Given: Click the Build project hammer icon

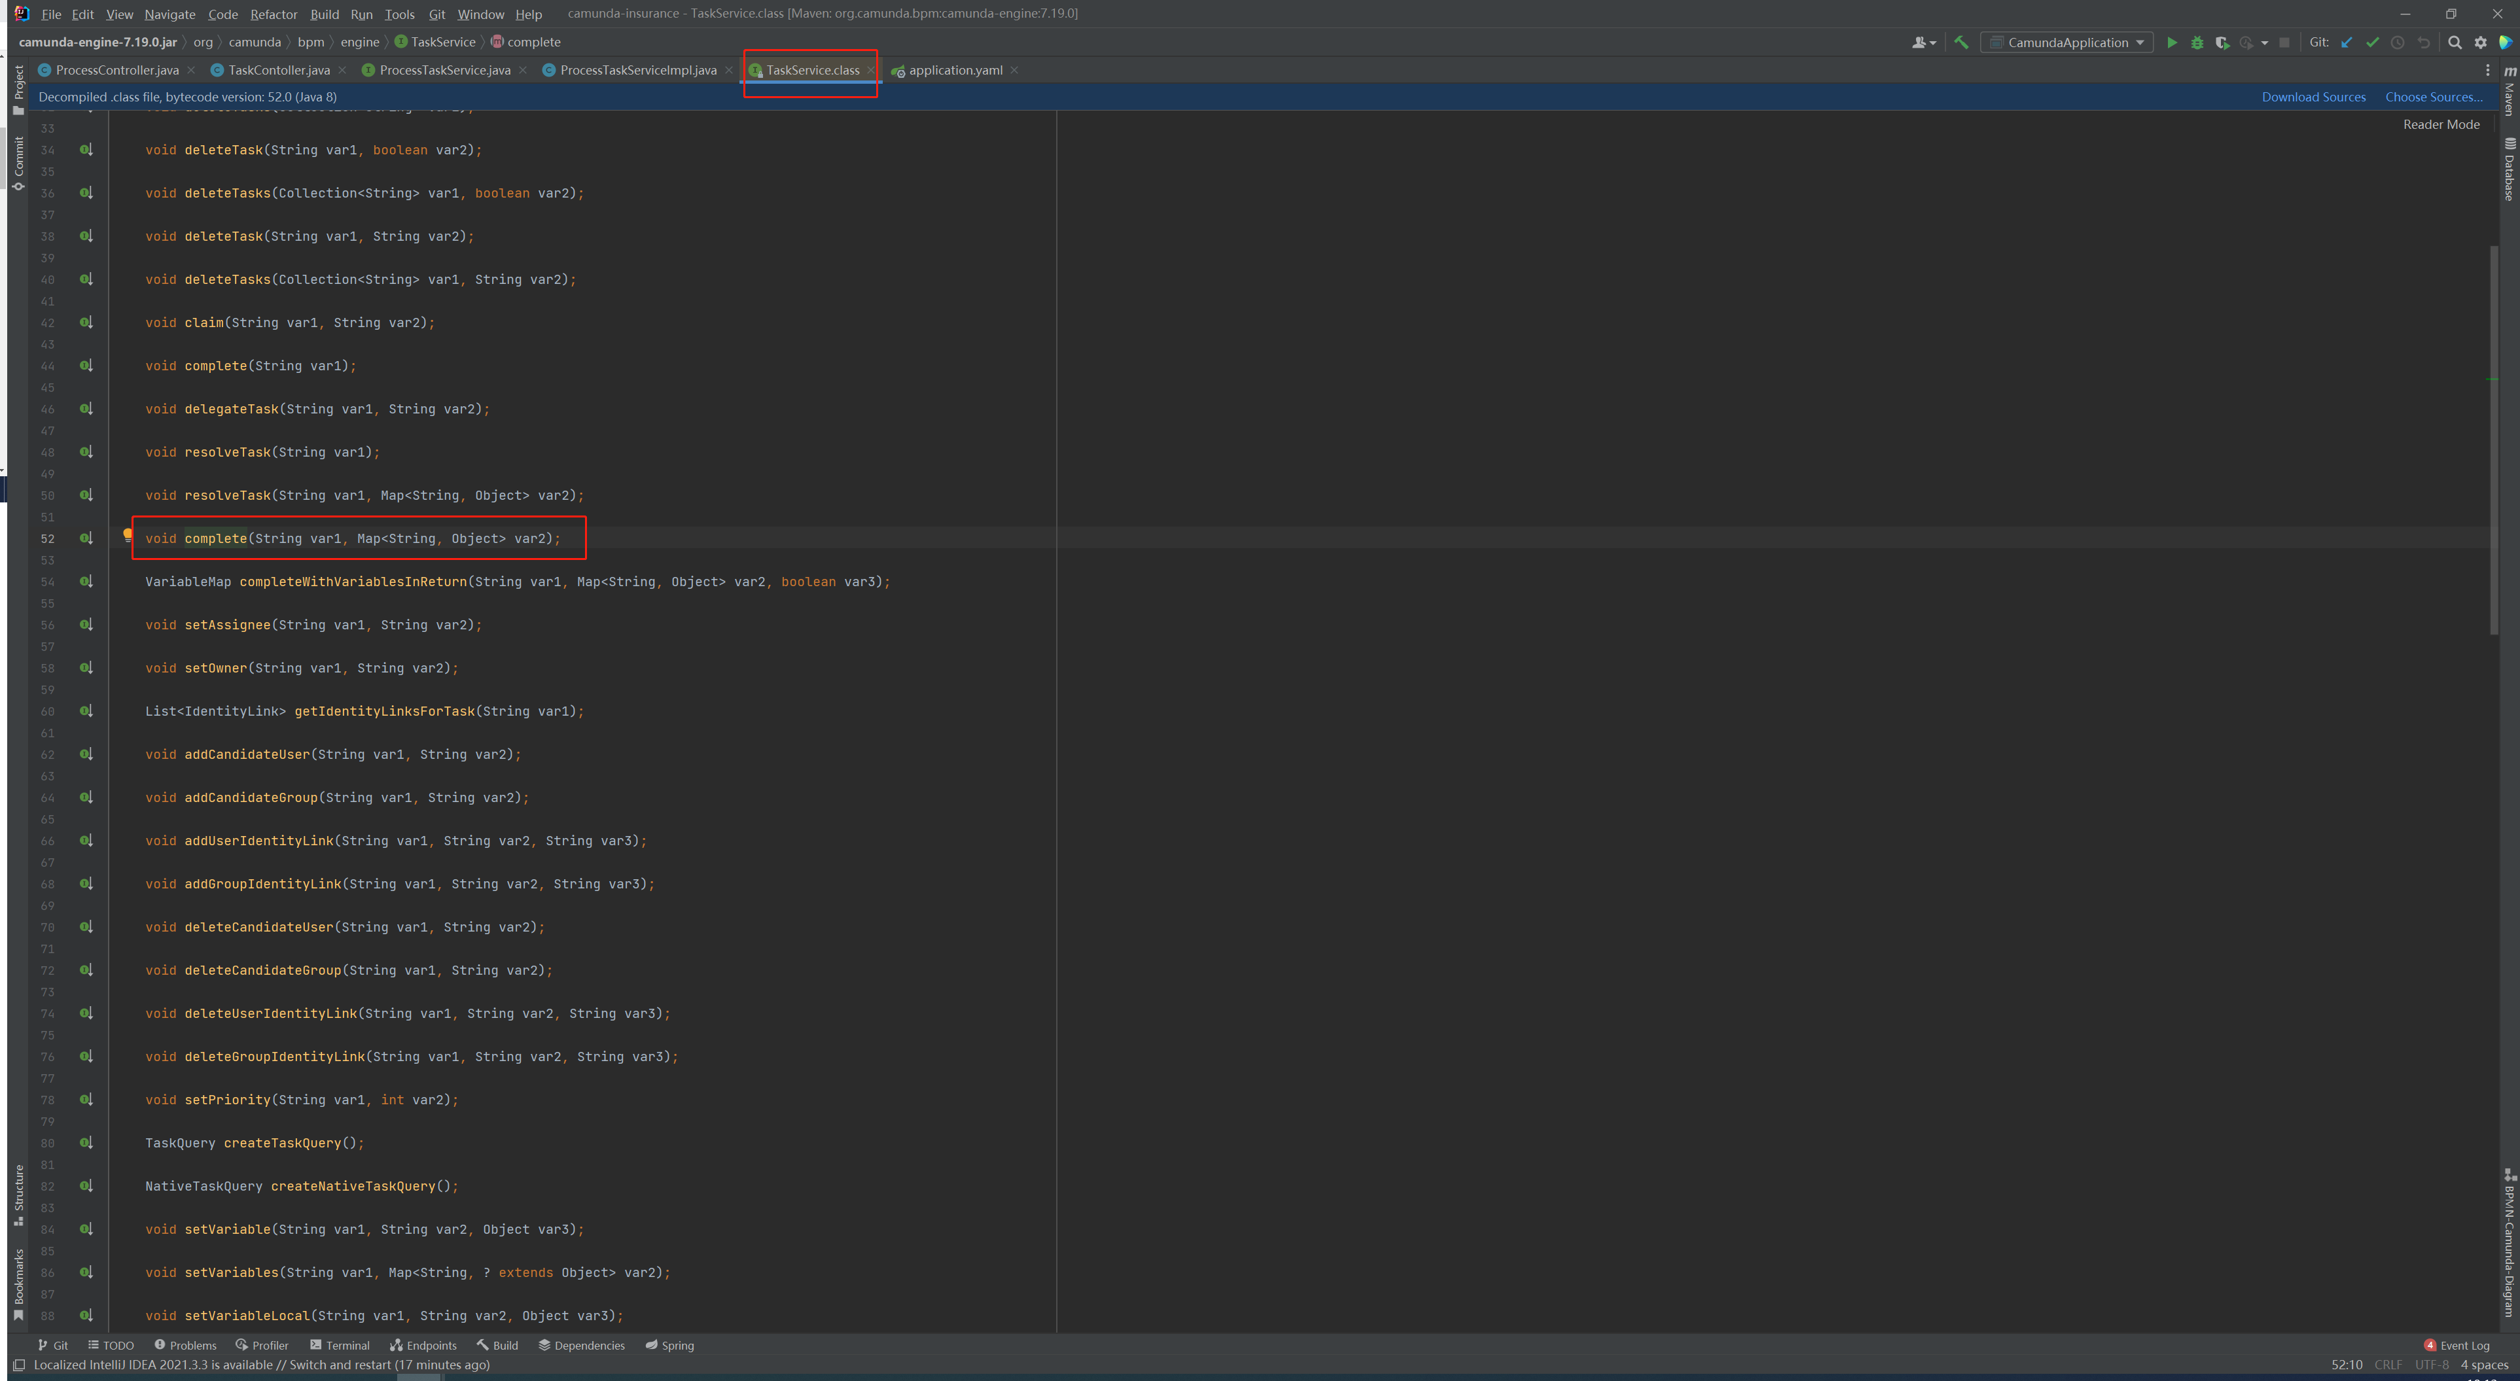Looking at the screenshot, I should [x=1961, y=42].
